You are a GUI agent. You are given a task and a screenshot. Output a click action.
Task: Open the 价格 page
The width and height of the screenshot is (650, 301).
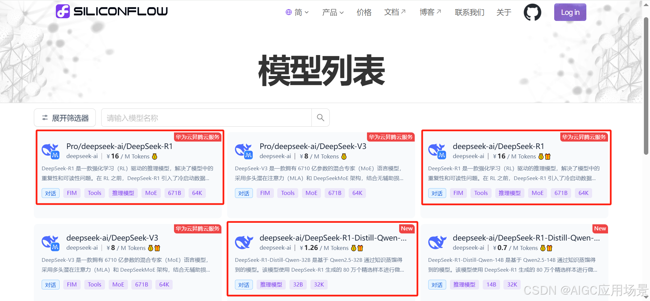364,12
